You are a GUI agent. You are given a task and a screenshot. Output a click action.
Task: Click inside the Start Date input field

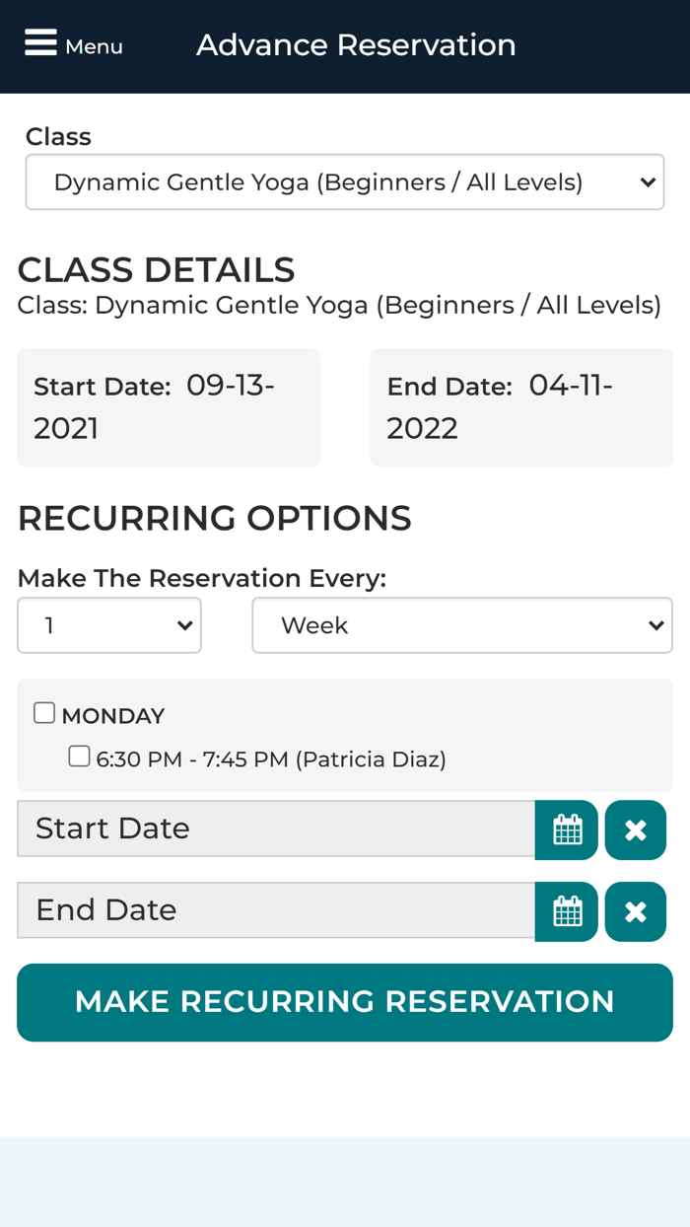pyautogui.click(x=276, y=830)
